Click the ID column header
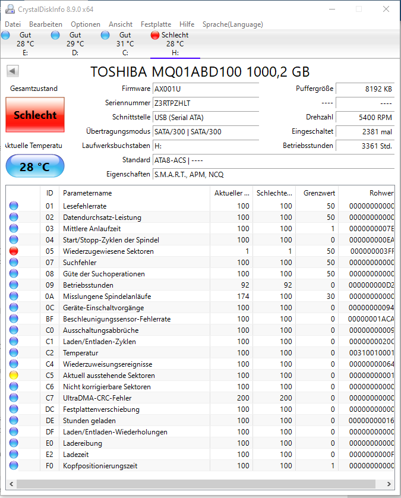The height and width of the screenshot is (498, 401). click(49, 193)
